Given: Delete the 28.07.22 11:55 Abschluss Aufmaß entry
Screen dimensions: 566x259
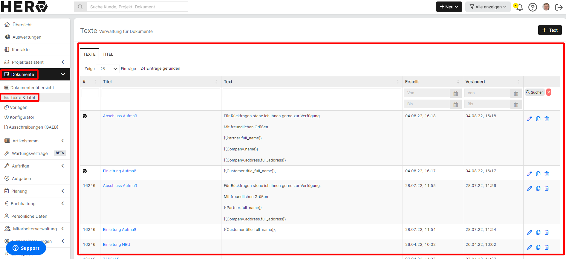Looking at the screenshot, I should (x=547, y=188).
